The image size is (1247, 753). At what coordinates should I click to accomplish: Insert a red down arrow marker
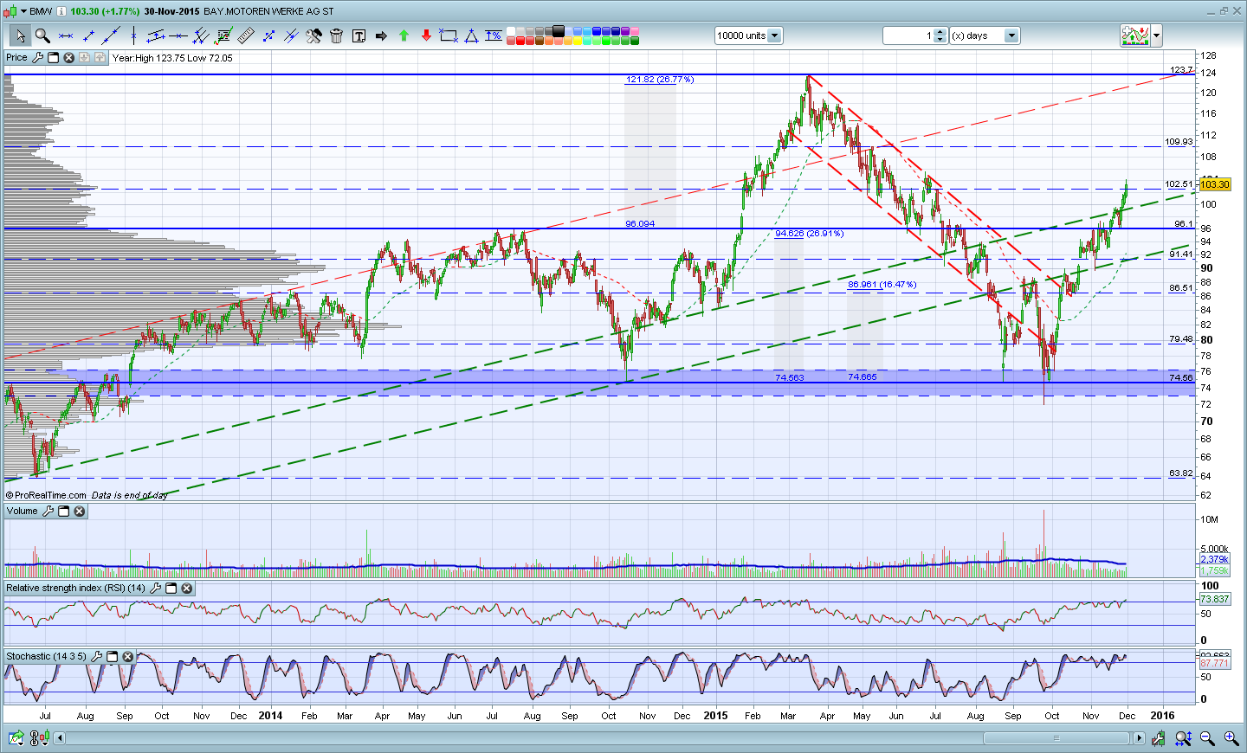(x=426, y=35)
